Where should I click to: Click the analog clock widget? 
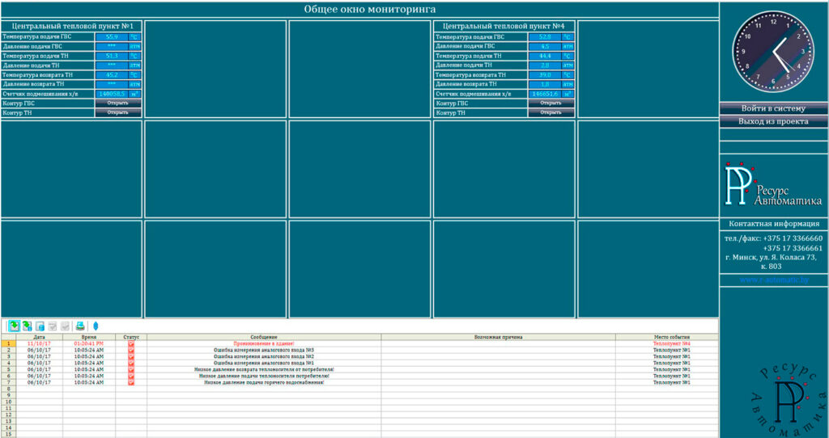click(x=774, y=54)
